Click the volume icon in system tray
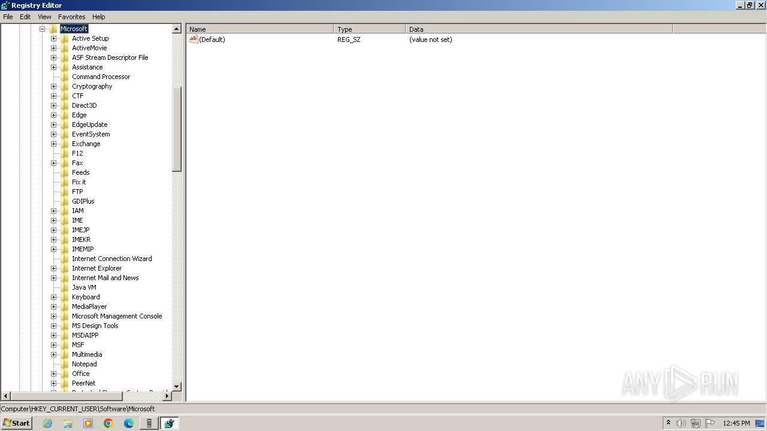The height and width of the screenshot is (431, 767). point(681,423)
